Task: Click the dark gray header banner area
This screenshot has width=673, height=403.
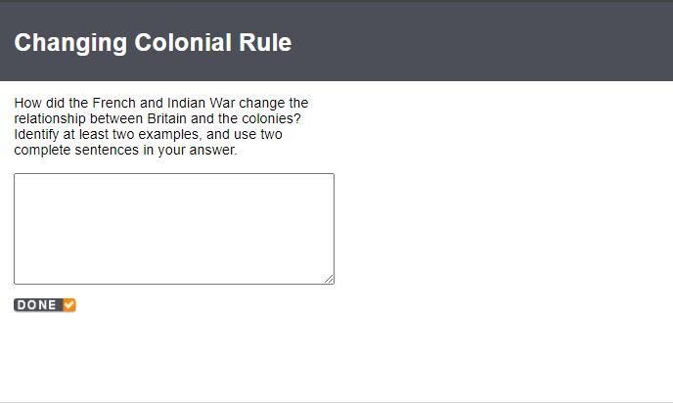Action: [x=336, y=42]
